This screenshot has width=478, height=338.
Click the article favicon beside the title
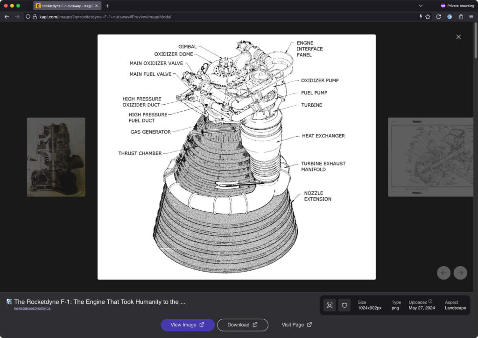tap(9, 302)
